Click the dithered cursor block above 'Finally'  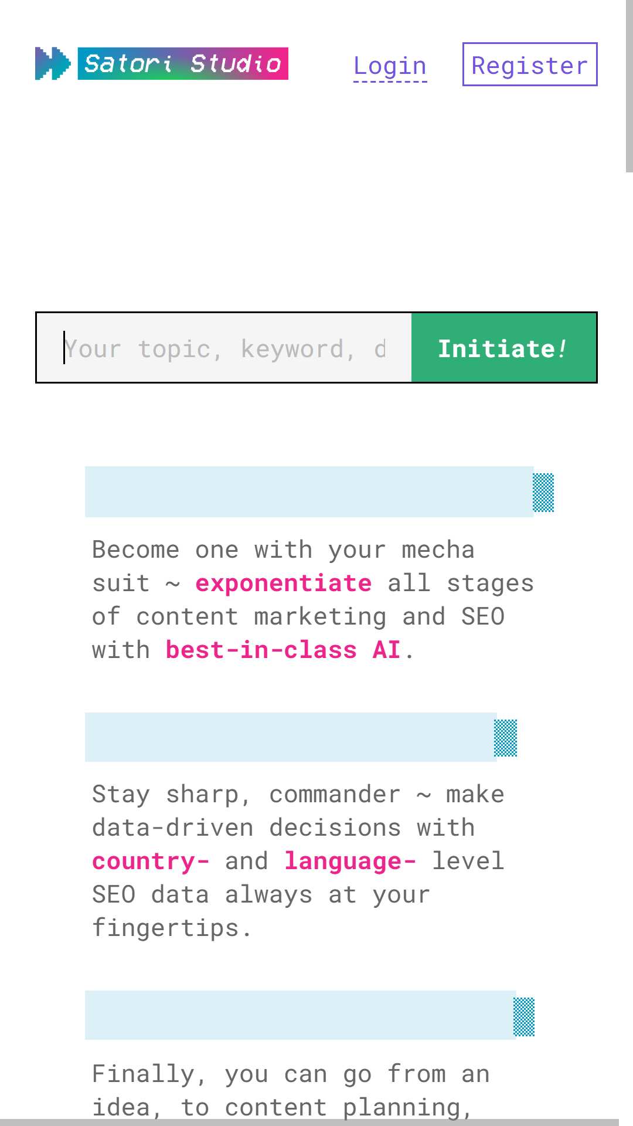click(524, 1017)
